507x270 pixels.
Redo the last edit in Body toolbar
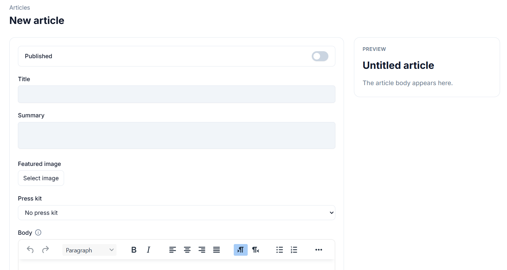pos(45,250)
